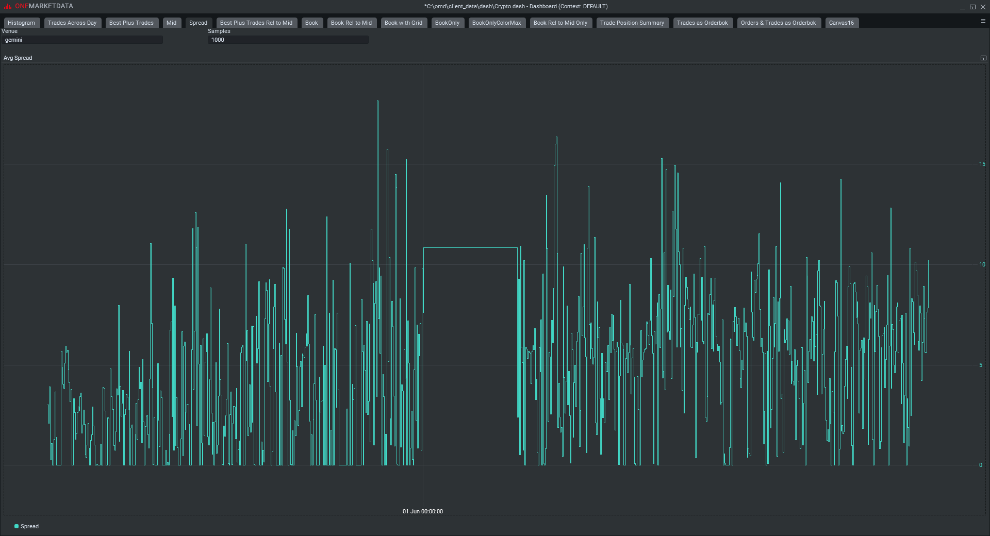Click the OneMarketData logo icon
990x536 pixels.
coord(7,6)
